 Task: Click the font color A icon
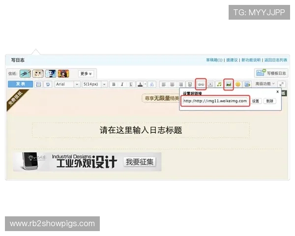(x=140, y=84)
